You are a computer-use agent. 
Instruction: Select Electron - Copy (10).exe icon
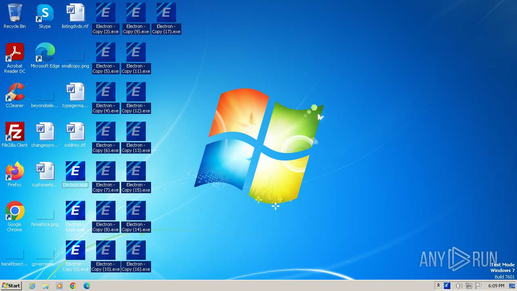pyautogui.click(x=105, y=256)
